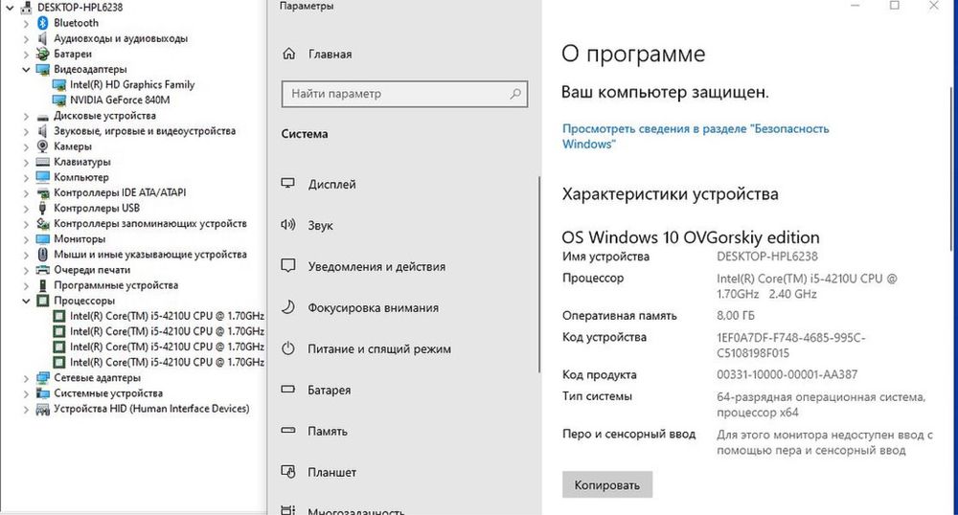Click the Питание и спящий режим icon
The width and height of the screenshot is (958, 515).
coord(287,349)
